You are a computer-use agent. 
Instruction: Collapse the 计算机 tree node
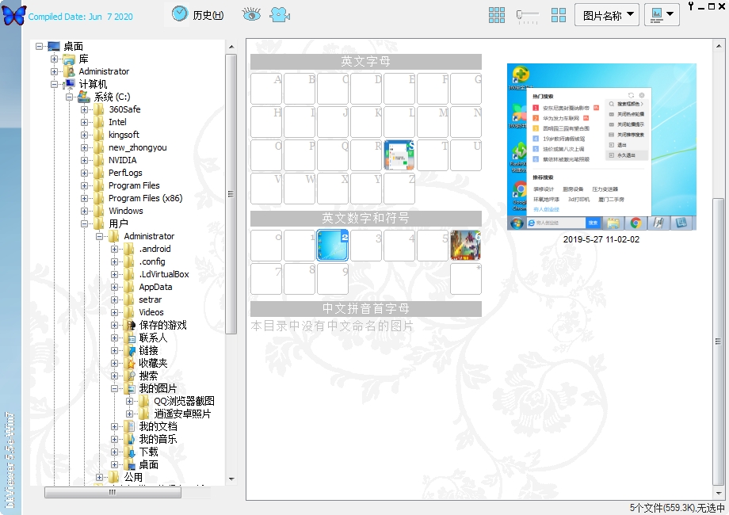pyautogui.click(x=55, y=84)
